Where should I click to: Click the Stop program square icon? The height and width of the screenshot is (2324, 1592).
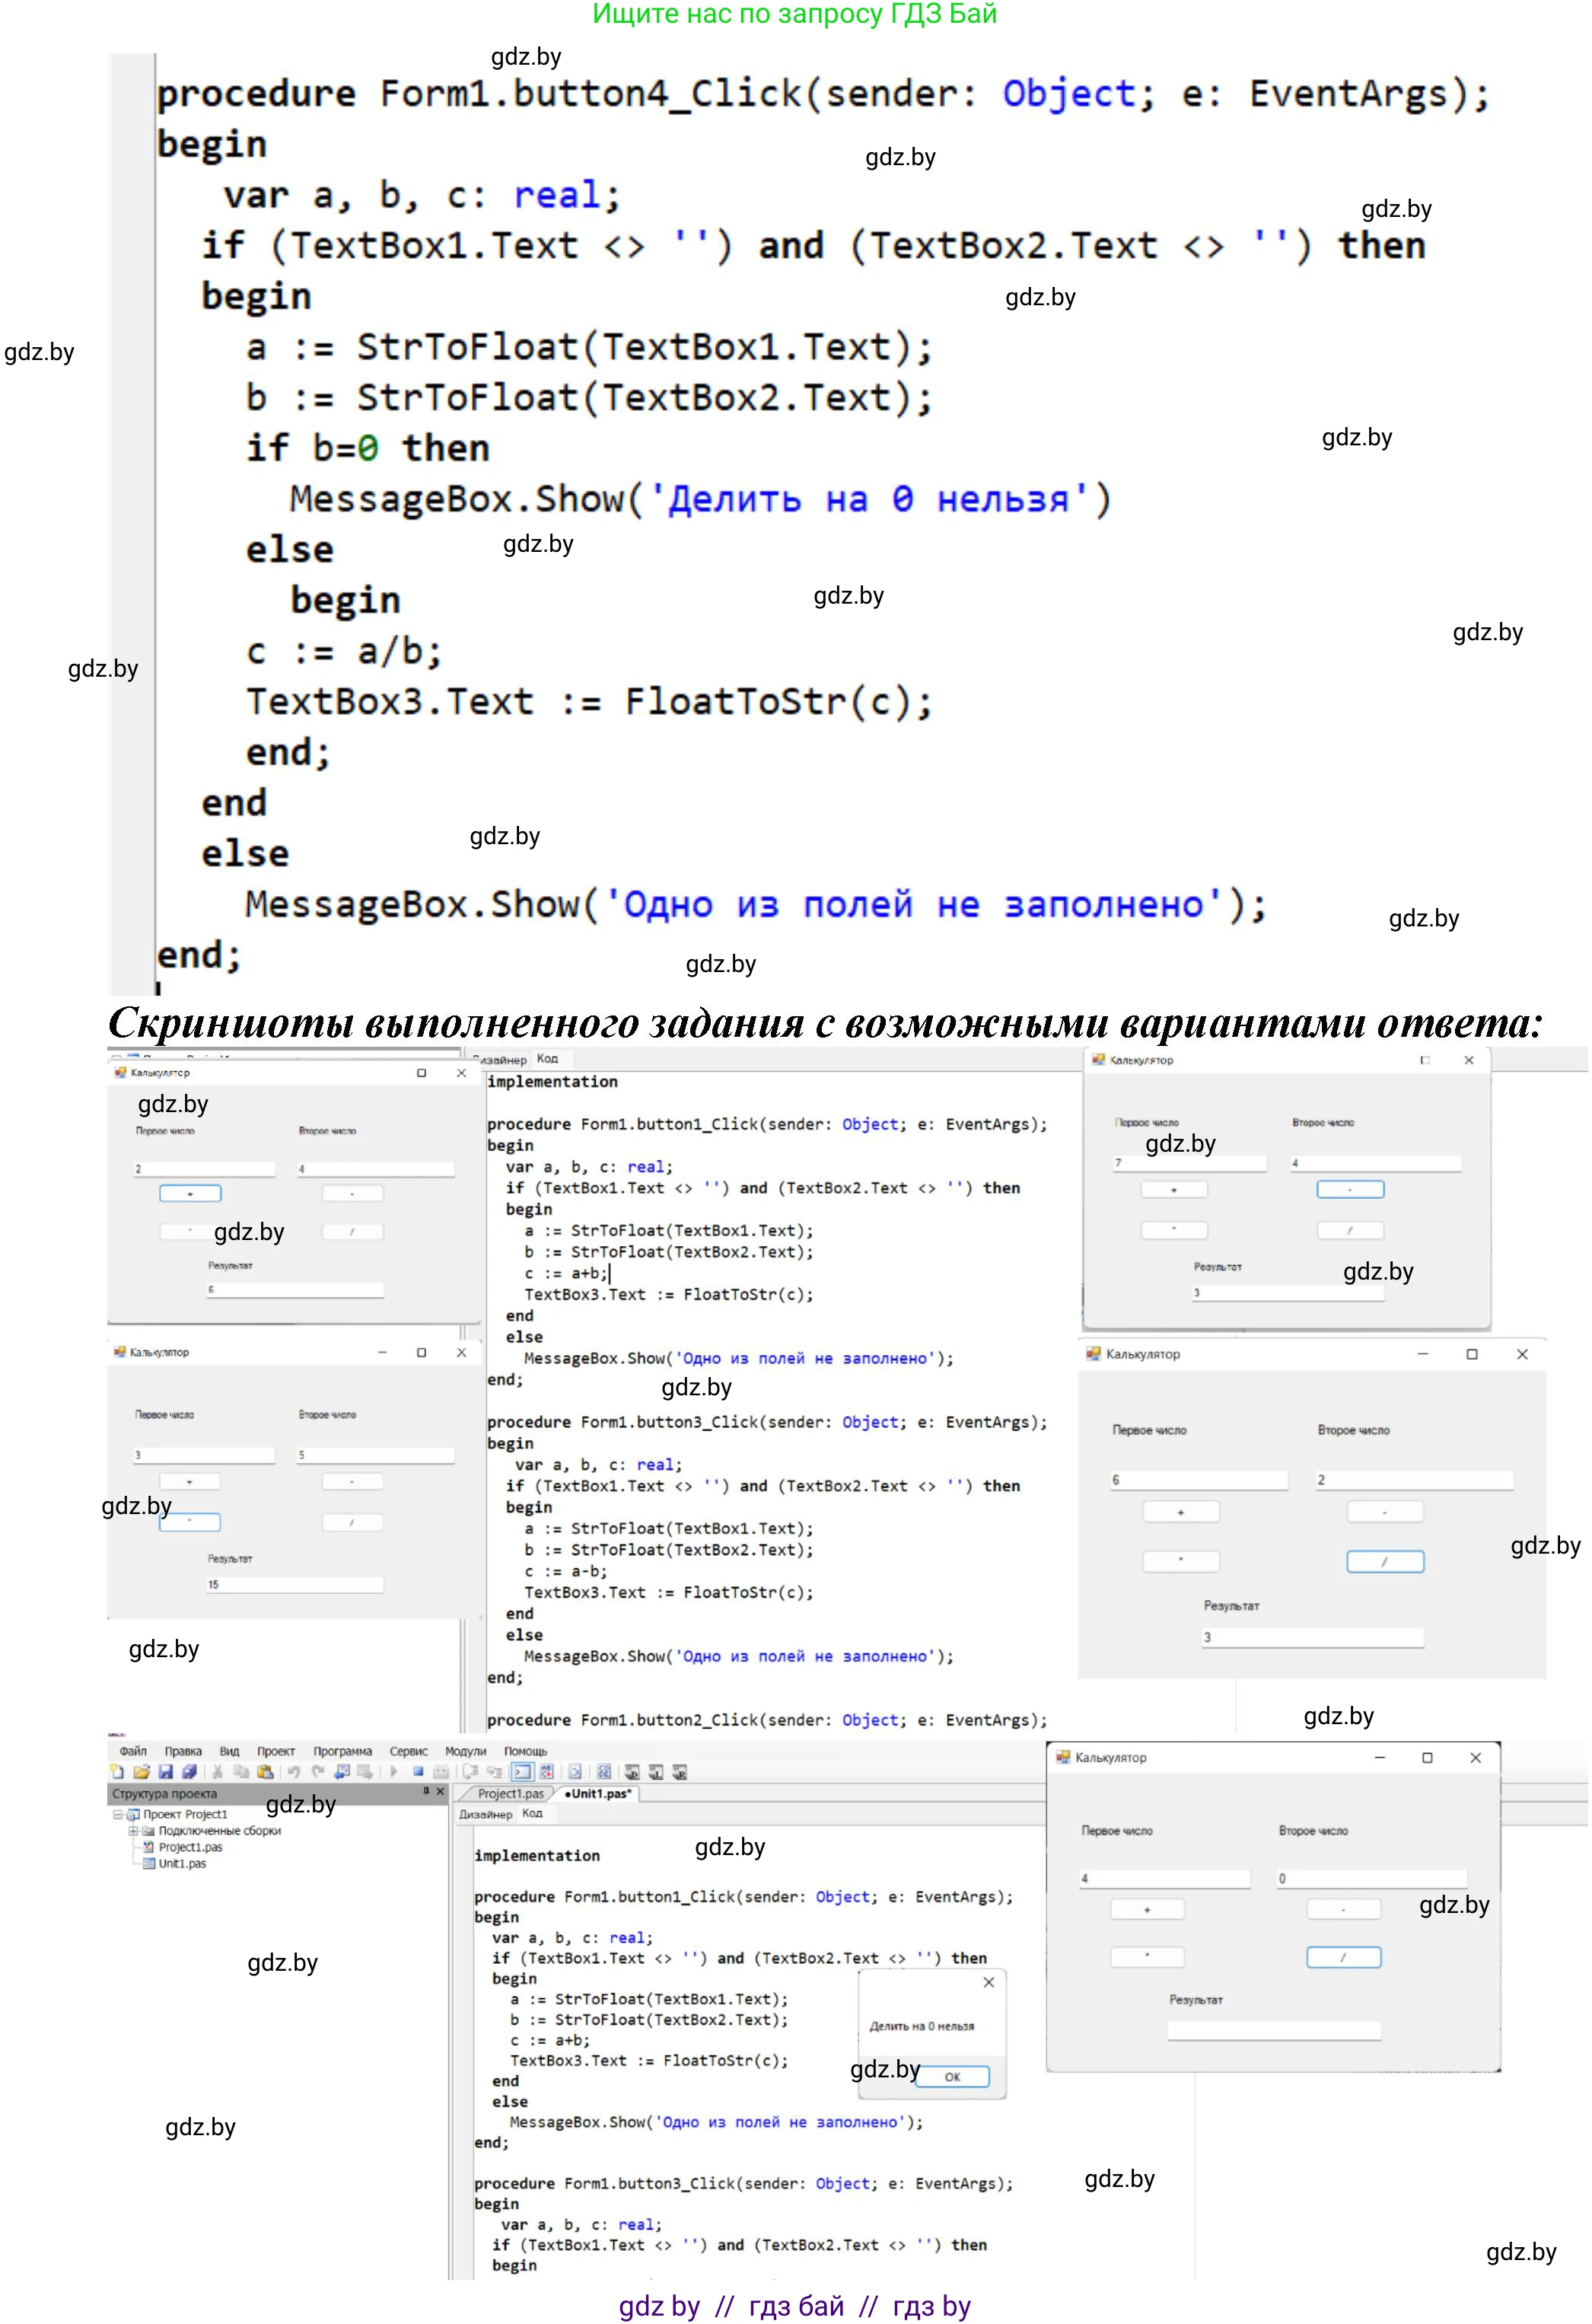pyautogui.click(x=418, y=1772)
